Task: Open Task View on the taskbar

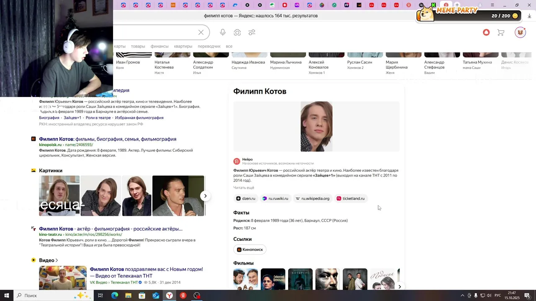Action: point(100,296)
